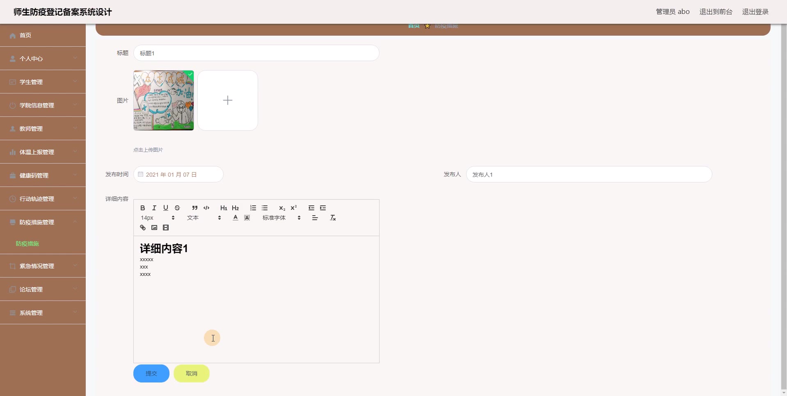Click the 首页 breadcrumb link
This screenshot has height=396, width=787.
click(x=414, y=26)
